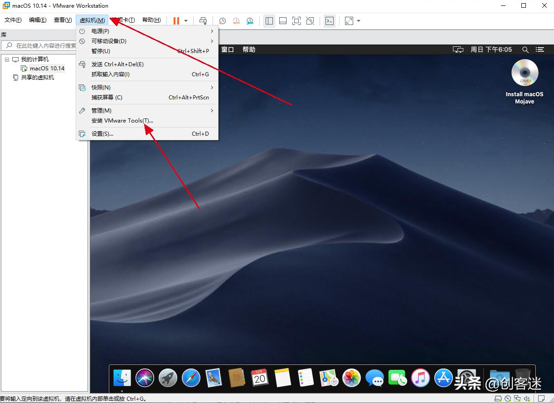Expand the 快照(N) submenu
The image size is (554, 403).
pos(101,87)
